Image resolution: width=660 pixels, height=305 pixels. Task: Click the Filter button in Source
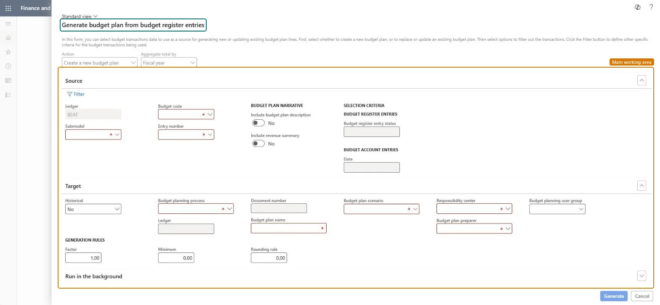pyautogui.click(x=76, y=94)
